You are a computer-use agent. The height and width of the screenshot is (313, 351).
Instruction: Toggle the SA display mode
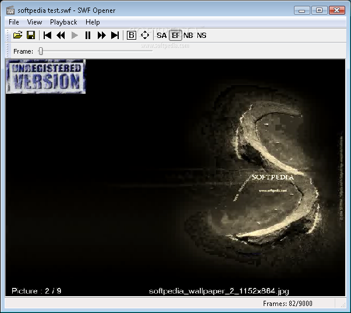point(161,36)
